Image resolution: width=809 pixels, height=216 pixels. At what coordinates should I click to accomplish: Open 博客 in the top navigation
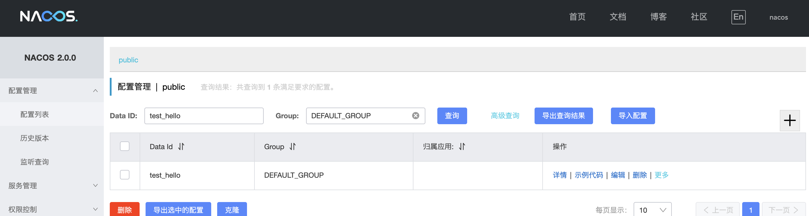[658, 17]
